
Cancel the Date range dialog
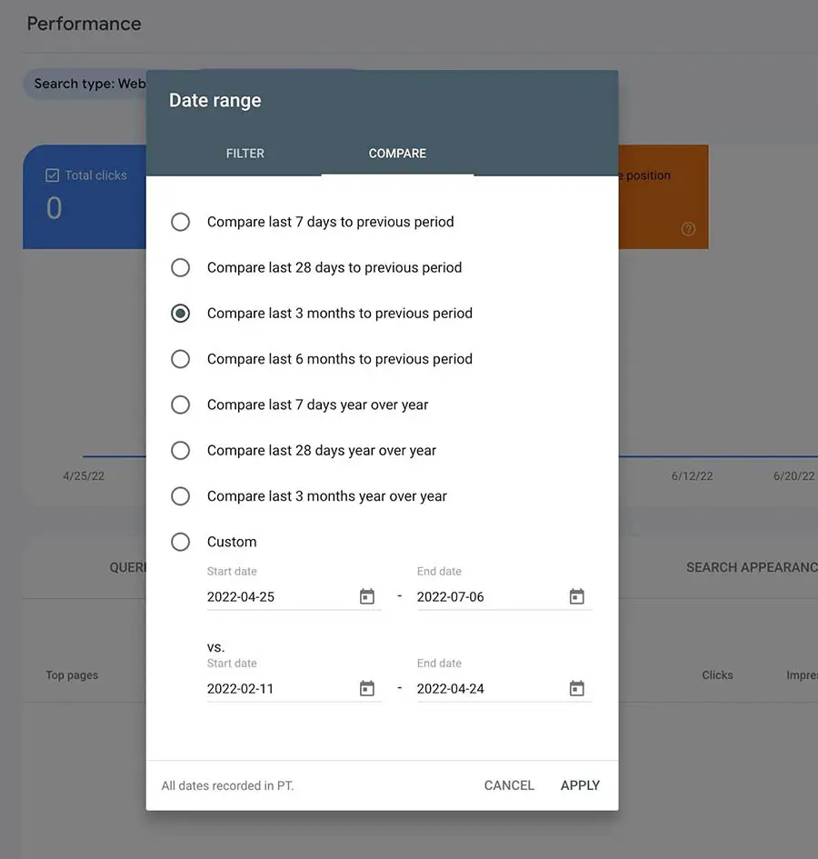click(509, 785)
